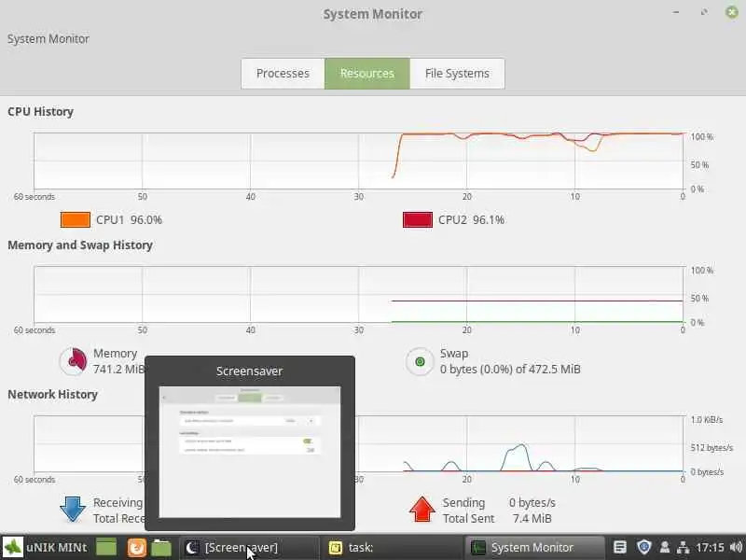This screenshot has height=560, width=746.
Task: Change the CPU1 orange color swatch
Action: pos(76,219)
